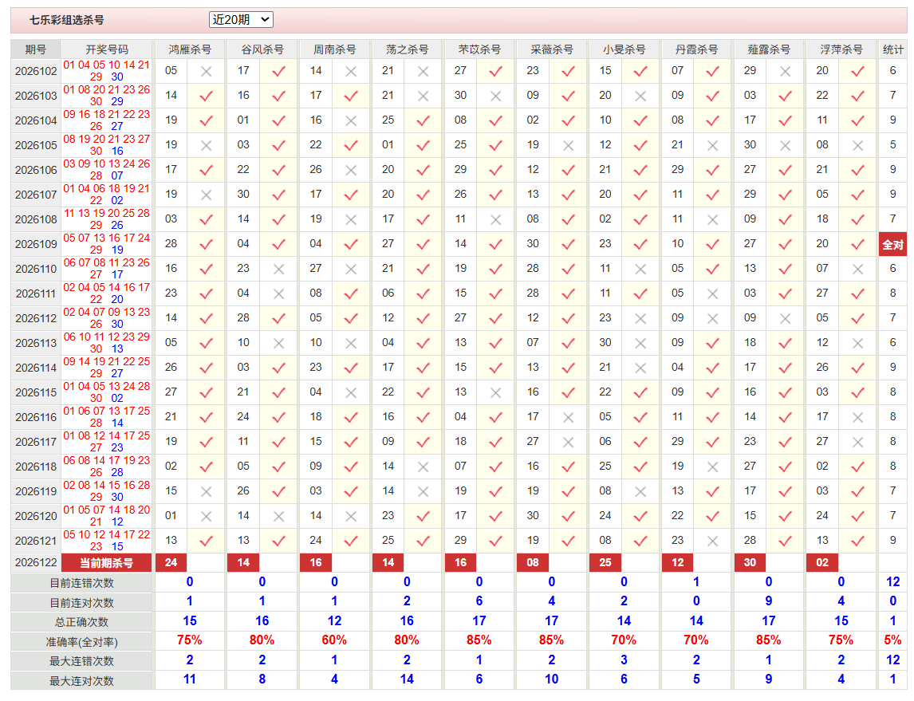Click the 统计 column header
This screenshot has height=701, width=914.
tap(892, 49)
